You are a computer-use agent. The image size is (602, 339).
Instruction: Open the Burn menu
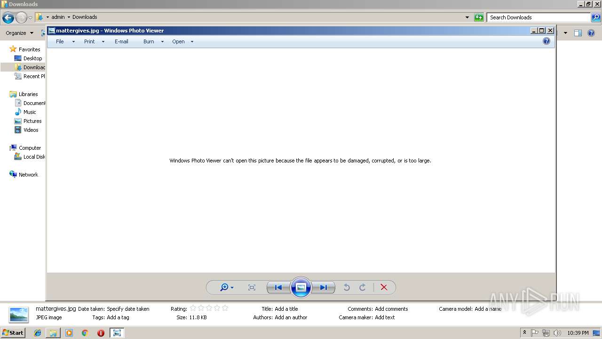point(149,41)
